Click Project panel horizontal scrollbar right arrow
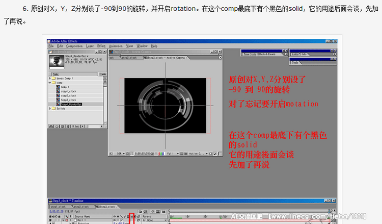Viewport: 382px width, 224px height. coord(101,127)
